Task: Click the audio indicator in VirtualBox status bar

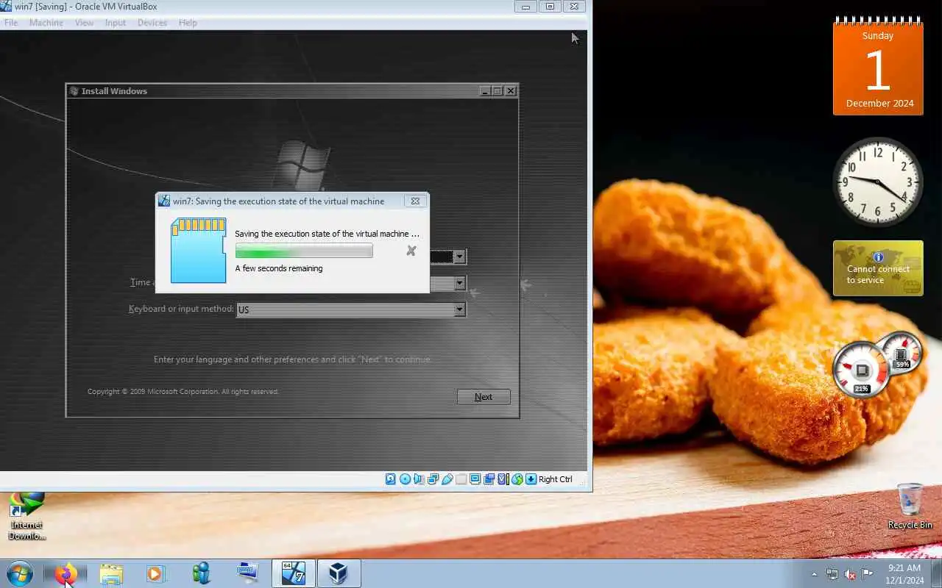Action: tap(419, 479)
